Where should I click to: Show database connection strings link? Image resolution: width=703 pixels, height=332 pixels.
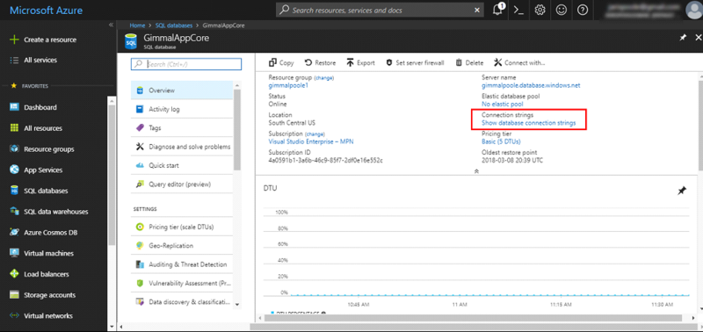(529, 123)
